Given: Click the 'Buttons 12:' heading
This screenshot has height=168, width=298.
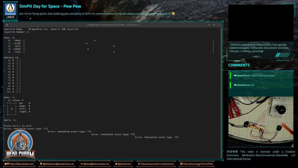Looking at the screenshot, I should coord(12,57).
